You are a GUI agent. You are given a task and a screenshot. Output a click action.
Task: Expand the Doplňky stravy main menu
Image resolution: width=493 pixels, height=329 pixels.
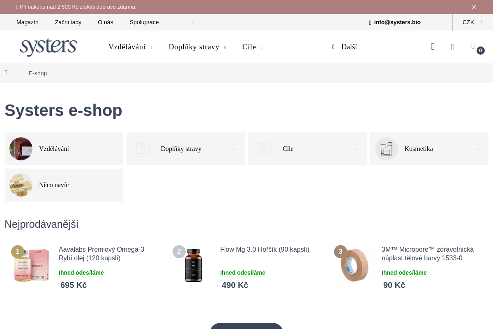pos(197,47)
